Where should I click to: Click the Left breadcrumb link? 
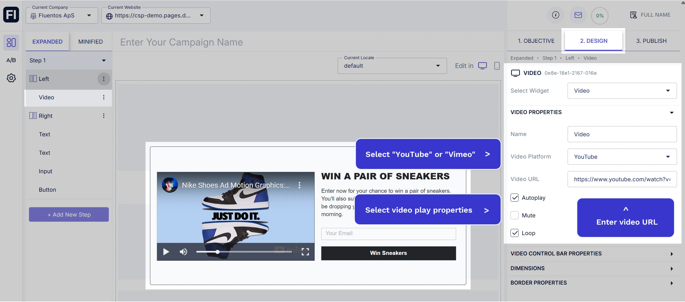[x=570, y=58]
